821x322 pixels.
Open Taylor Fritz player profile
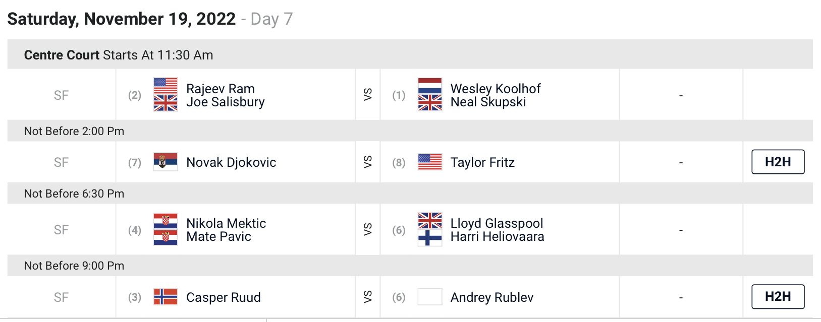(x=482, y=162)
